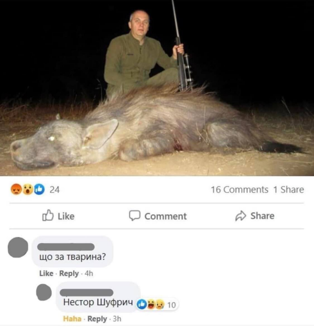Open the first commenter's gray avatar
Screen dimensions: 314x331
(x=18, y=248)
